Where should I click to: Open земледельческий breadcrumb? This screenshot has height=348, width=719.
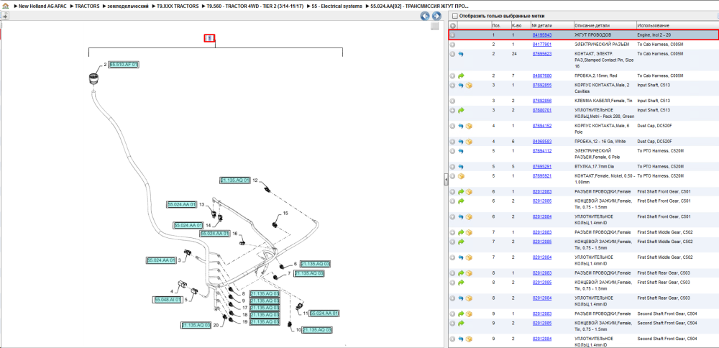[129, 6]
